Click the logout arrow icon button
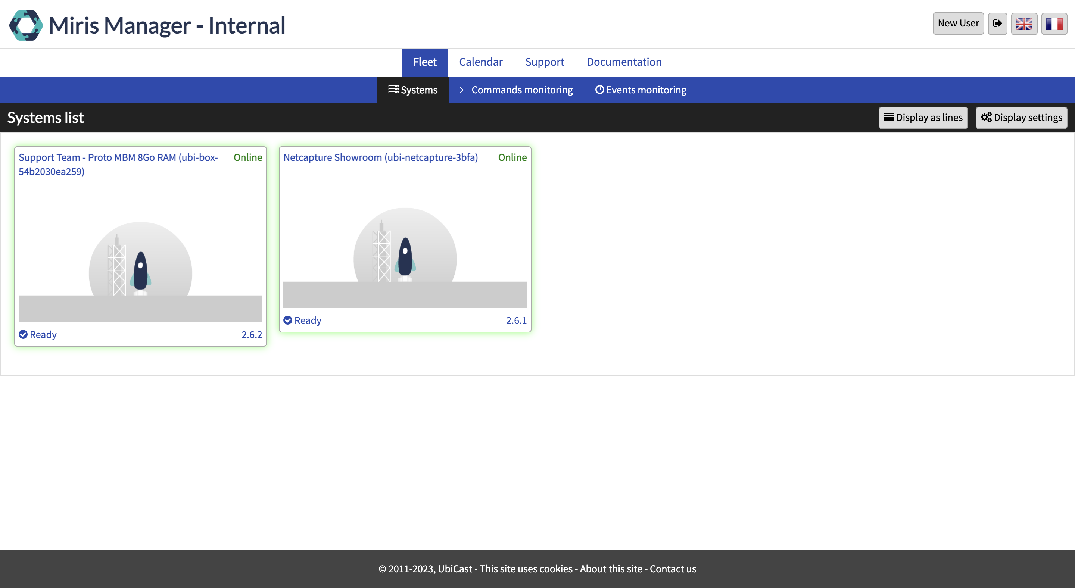 pos(997,24)
